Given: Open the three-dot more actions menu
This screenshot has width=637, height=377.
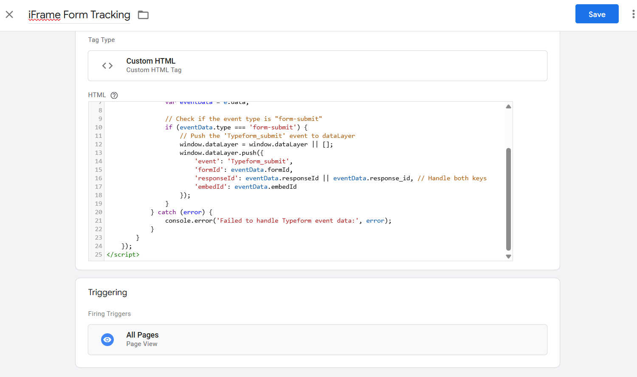Looking at the screenshot, I should (x=633, y=14).
